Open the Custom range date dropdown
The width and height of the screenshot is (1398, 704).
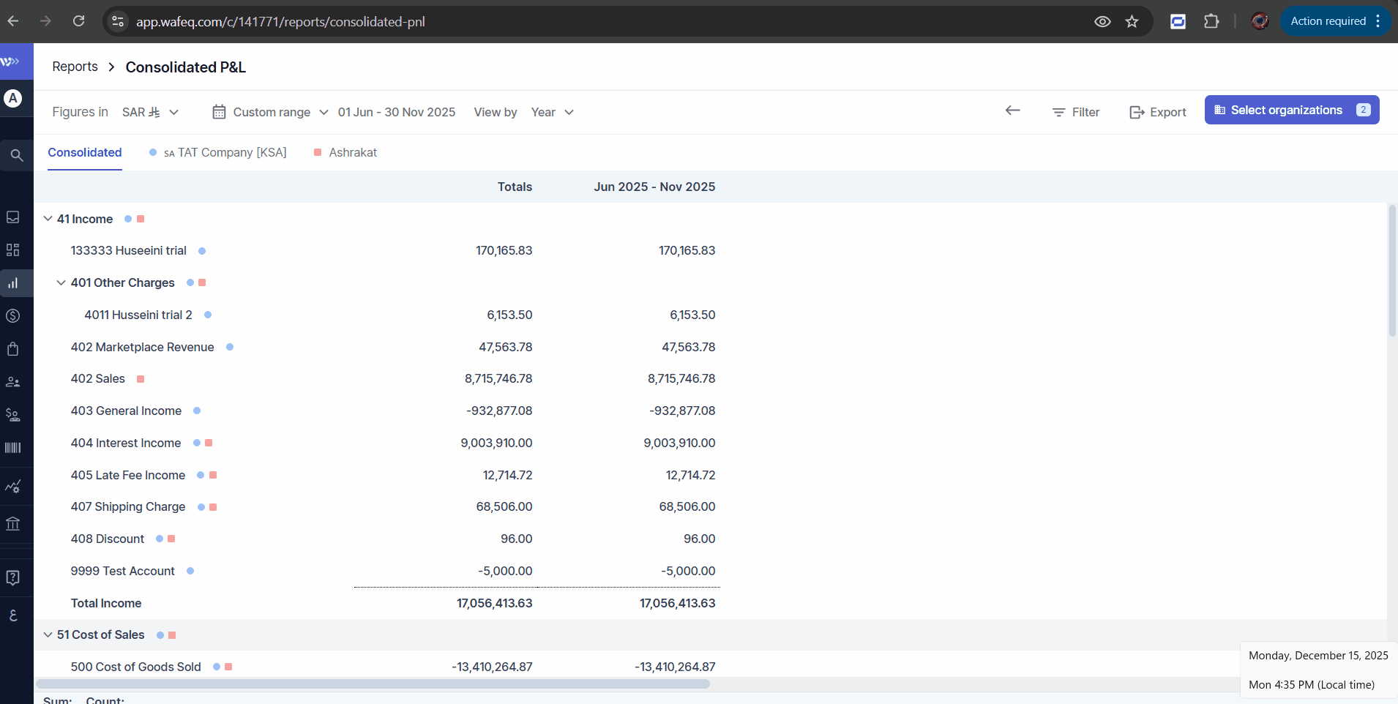(270, 112)
